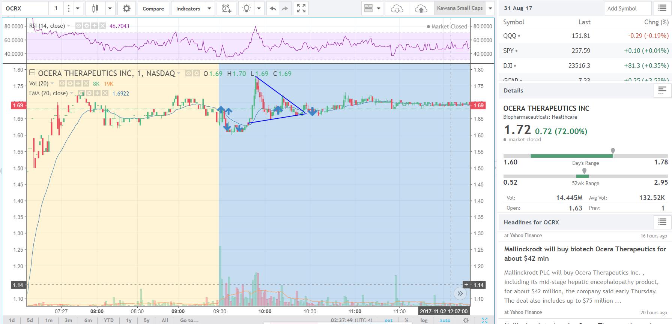The image size is (672, 324).
Task: Select the YTD time range
Action: point(108,320)
